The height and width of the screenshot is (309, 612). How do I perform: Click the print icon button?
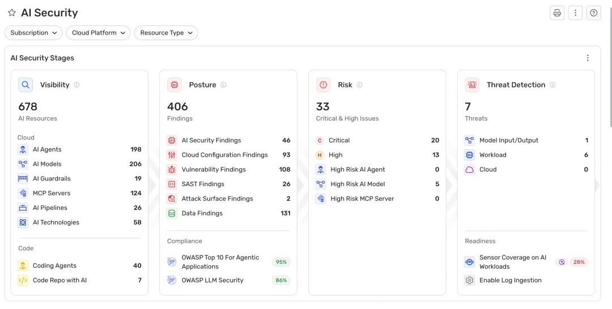(x=557, y=13)
